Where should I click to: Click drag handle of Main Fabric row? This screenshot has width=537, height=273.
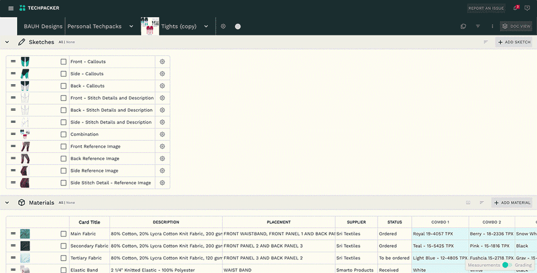[x=13, y=234]
